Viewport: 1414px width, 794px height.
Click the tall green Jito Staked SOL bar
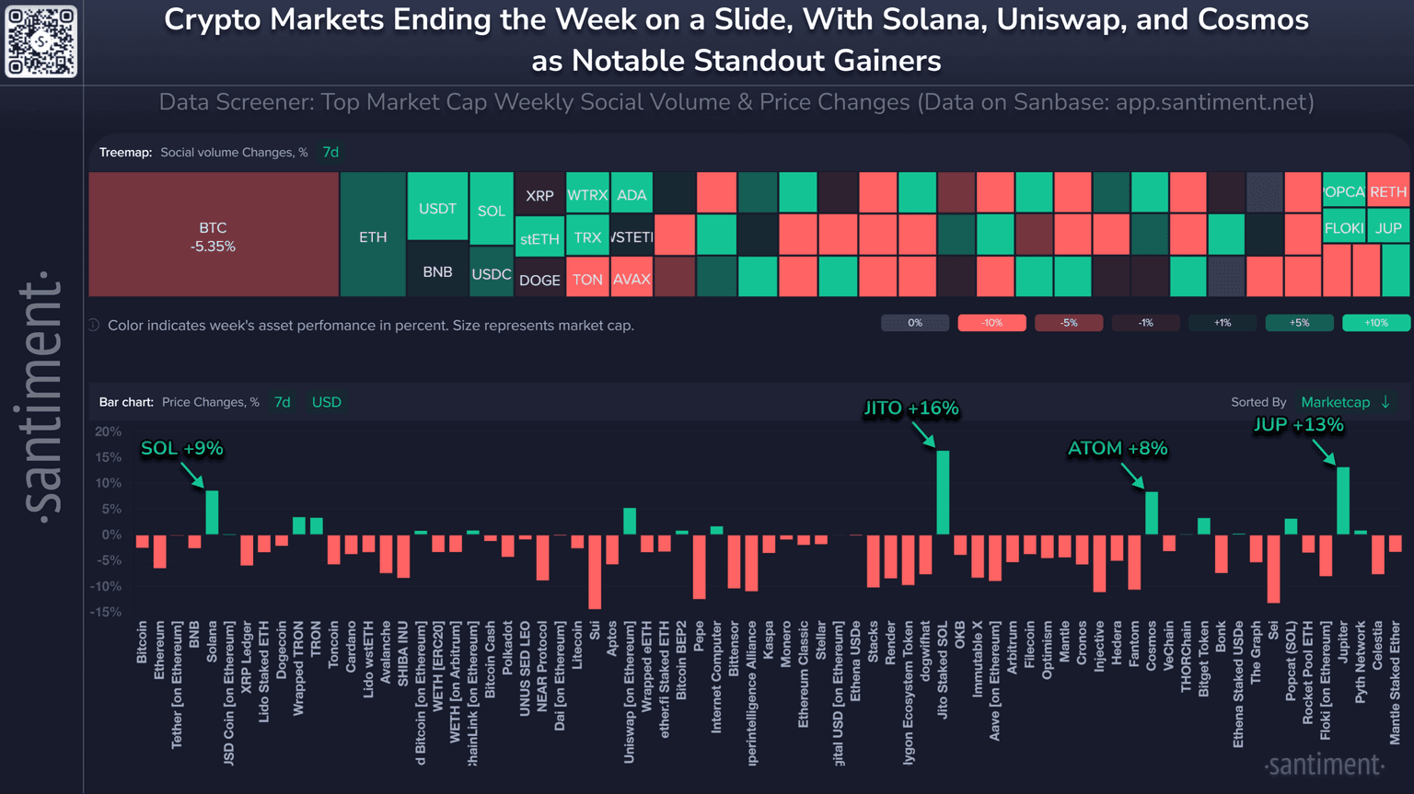[x=943, y=492]
